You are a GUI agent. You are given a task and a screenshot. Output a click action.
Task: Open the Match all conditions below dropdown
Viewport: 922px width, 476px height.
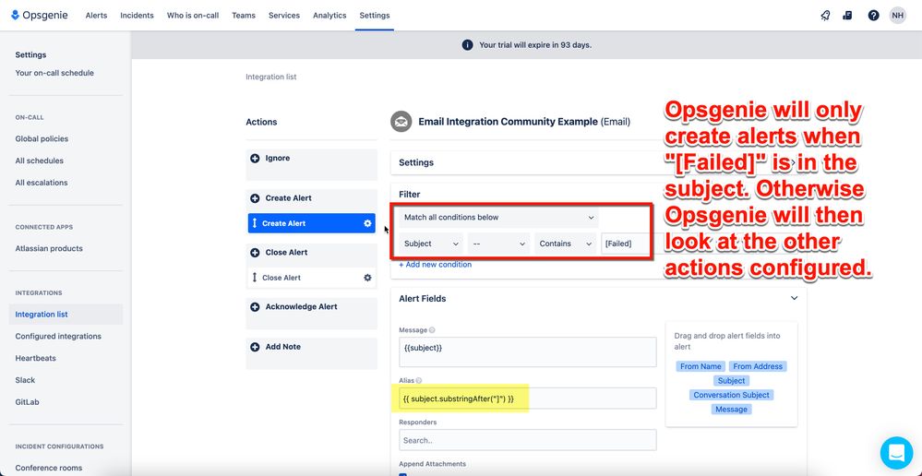click(498, 218)
